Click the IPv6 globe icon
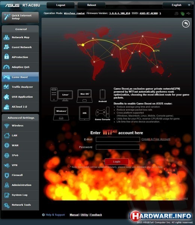Screen dimensions: 195x225 tap(7, 155)
